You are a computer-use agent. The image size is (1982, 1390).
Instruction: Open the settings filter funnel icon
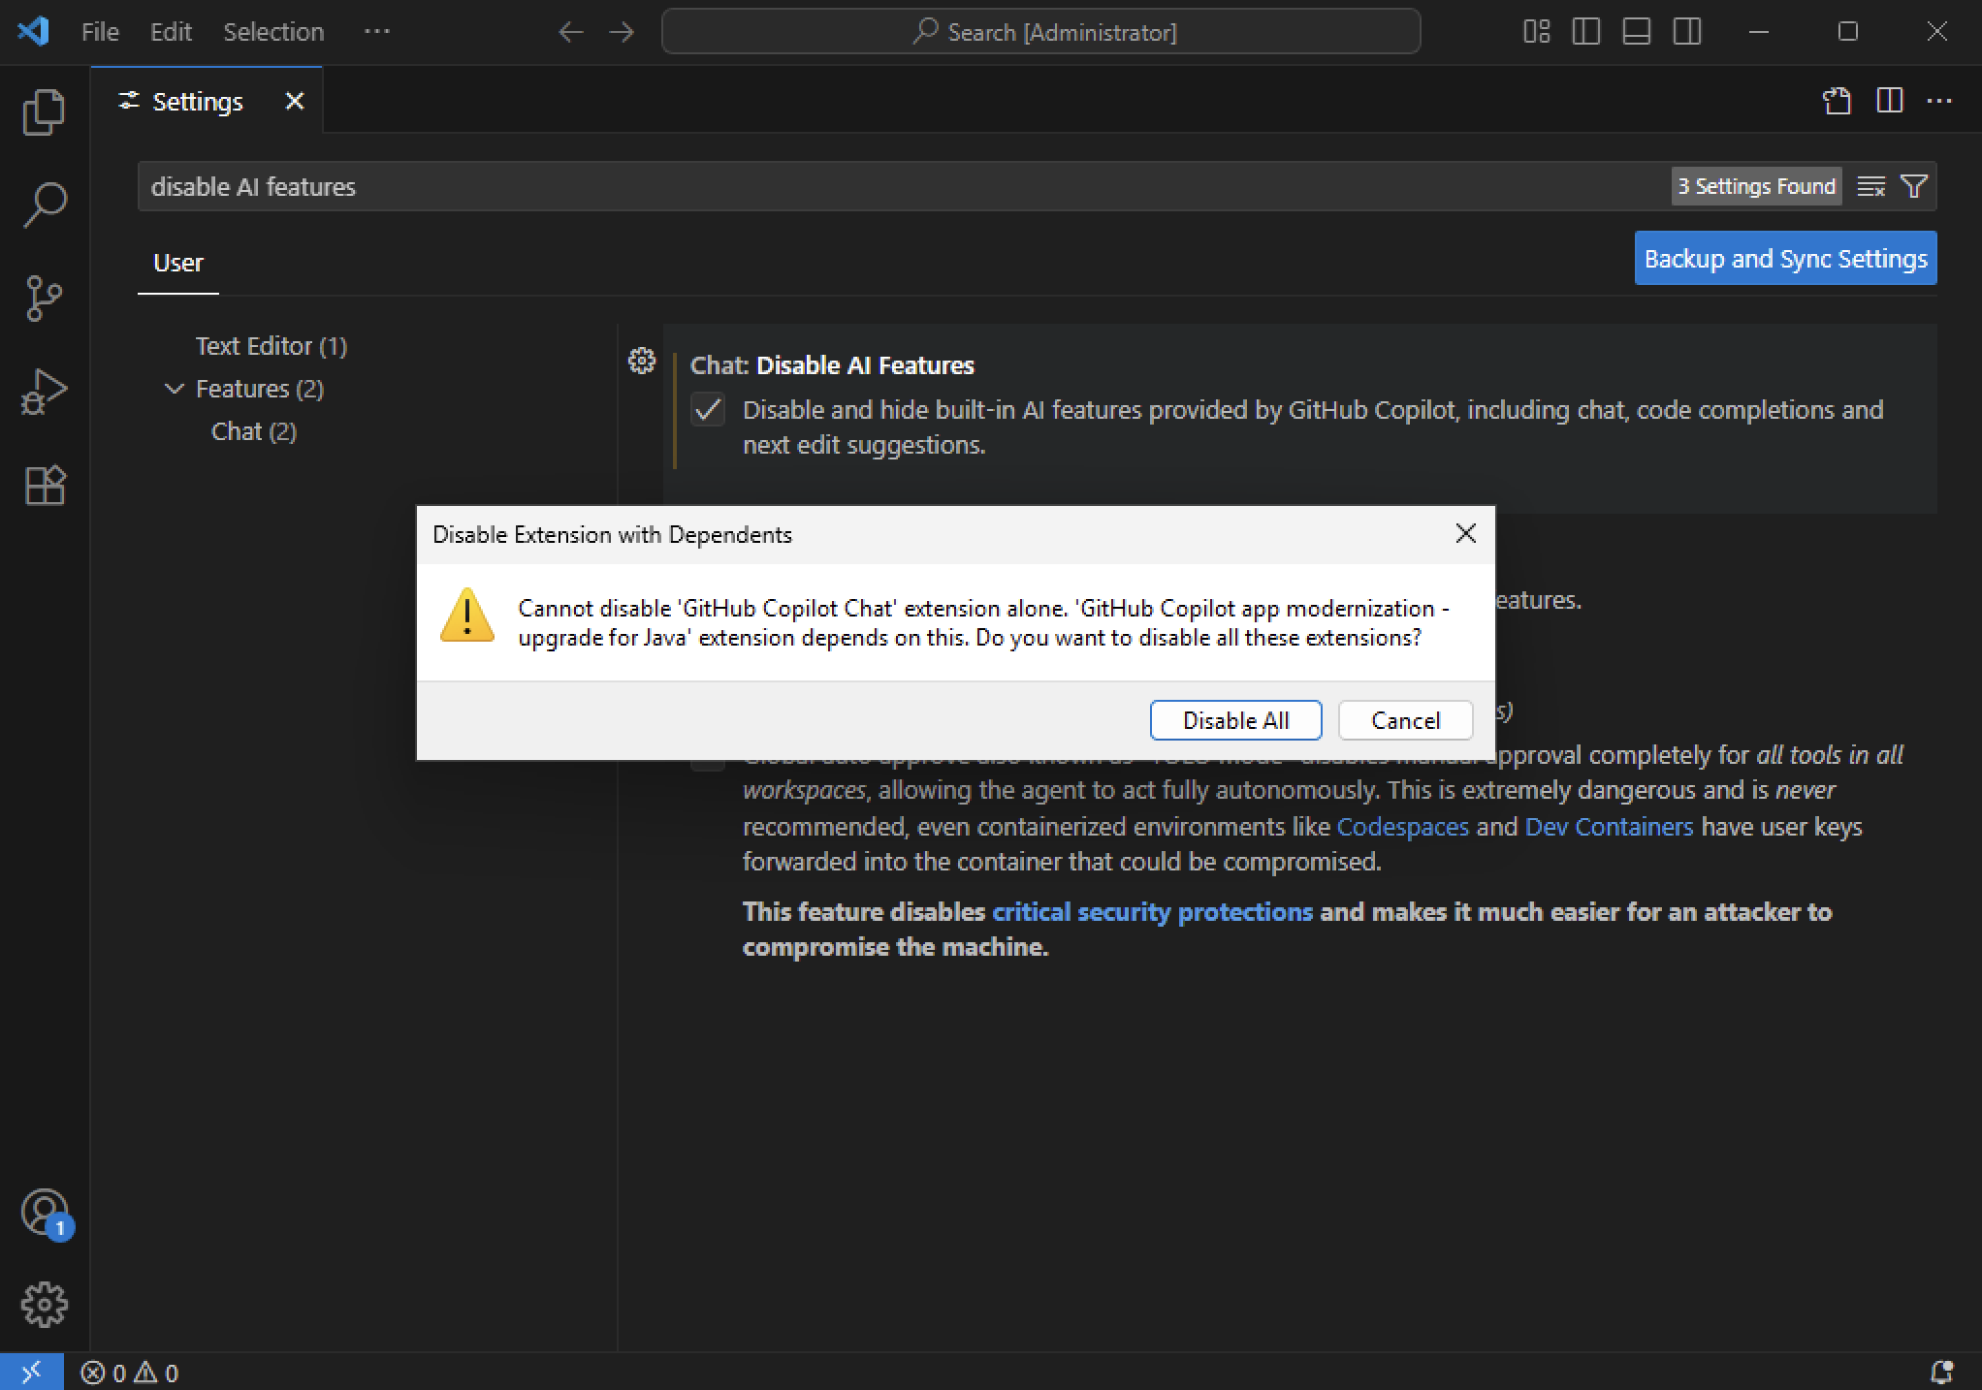coord(1914,186)
